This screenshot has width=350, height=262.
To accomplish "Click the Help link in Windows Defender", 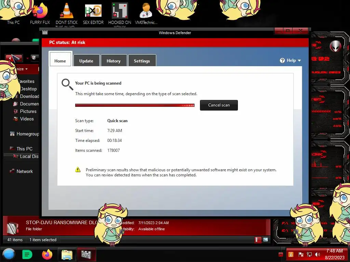I will tap(291, 60).
